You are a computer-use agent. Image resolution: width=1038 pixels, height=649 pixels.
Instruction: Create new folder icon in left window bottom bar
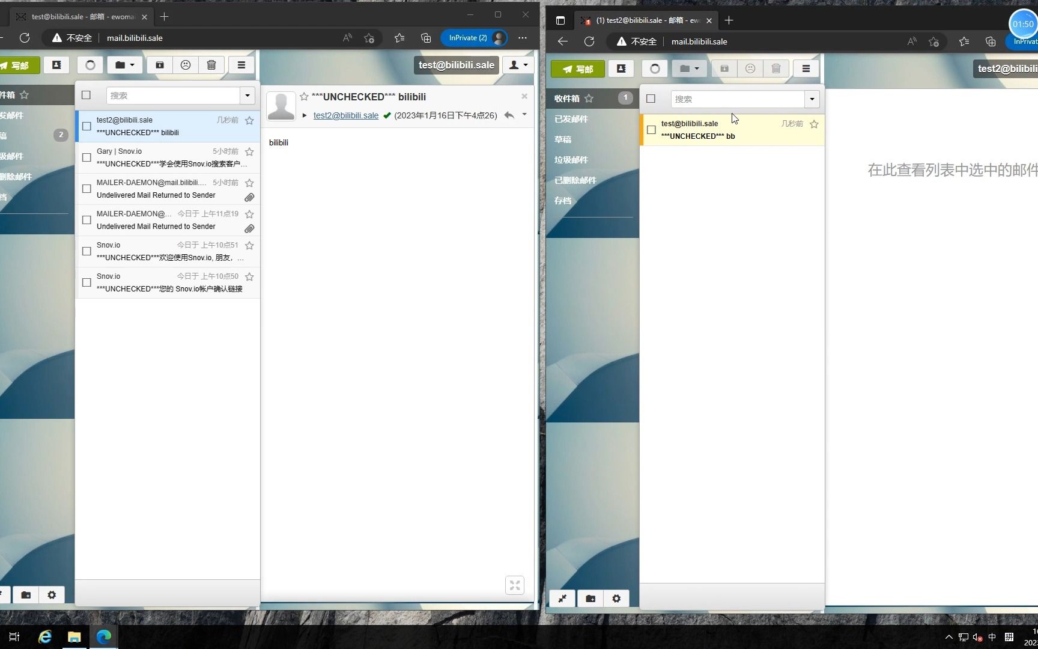point(26,595)
